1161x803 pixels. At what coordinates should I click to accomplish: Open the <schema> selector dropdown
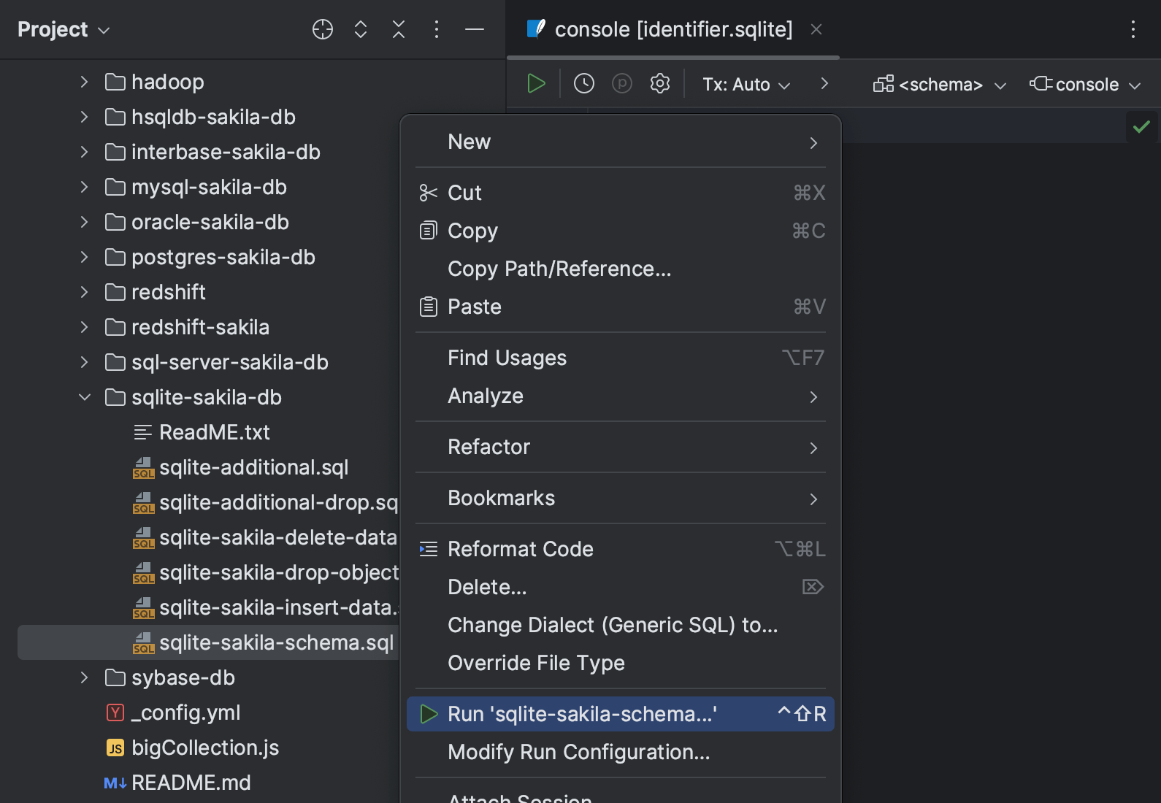940,85
